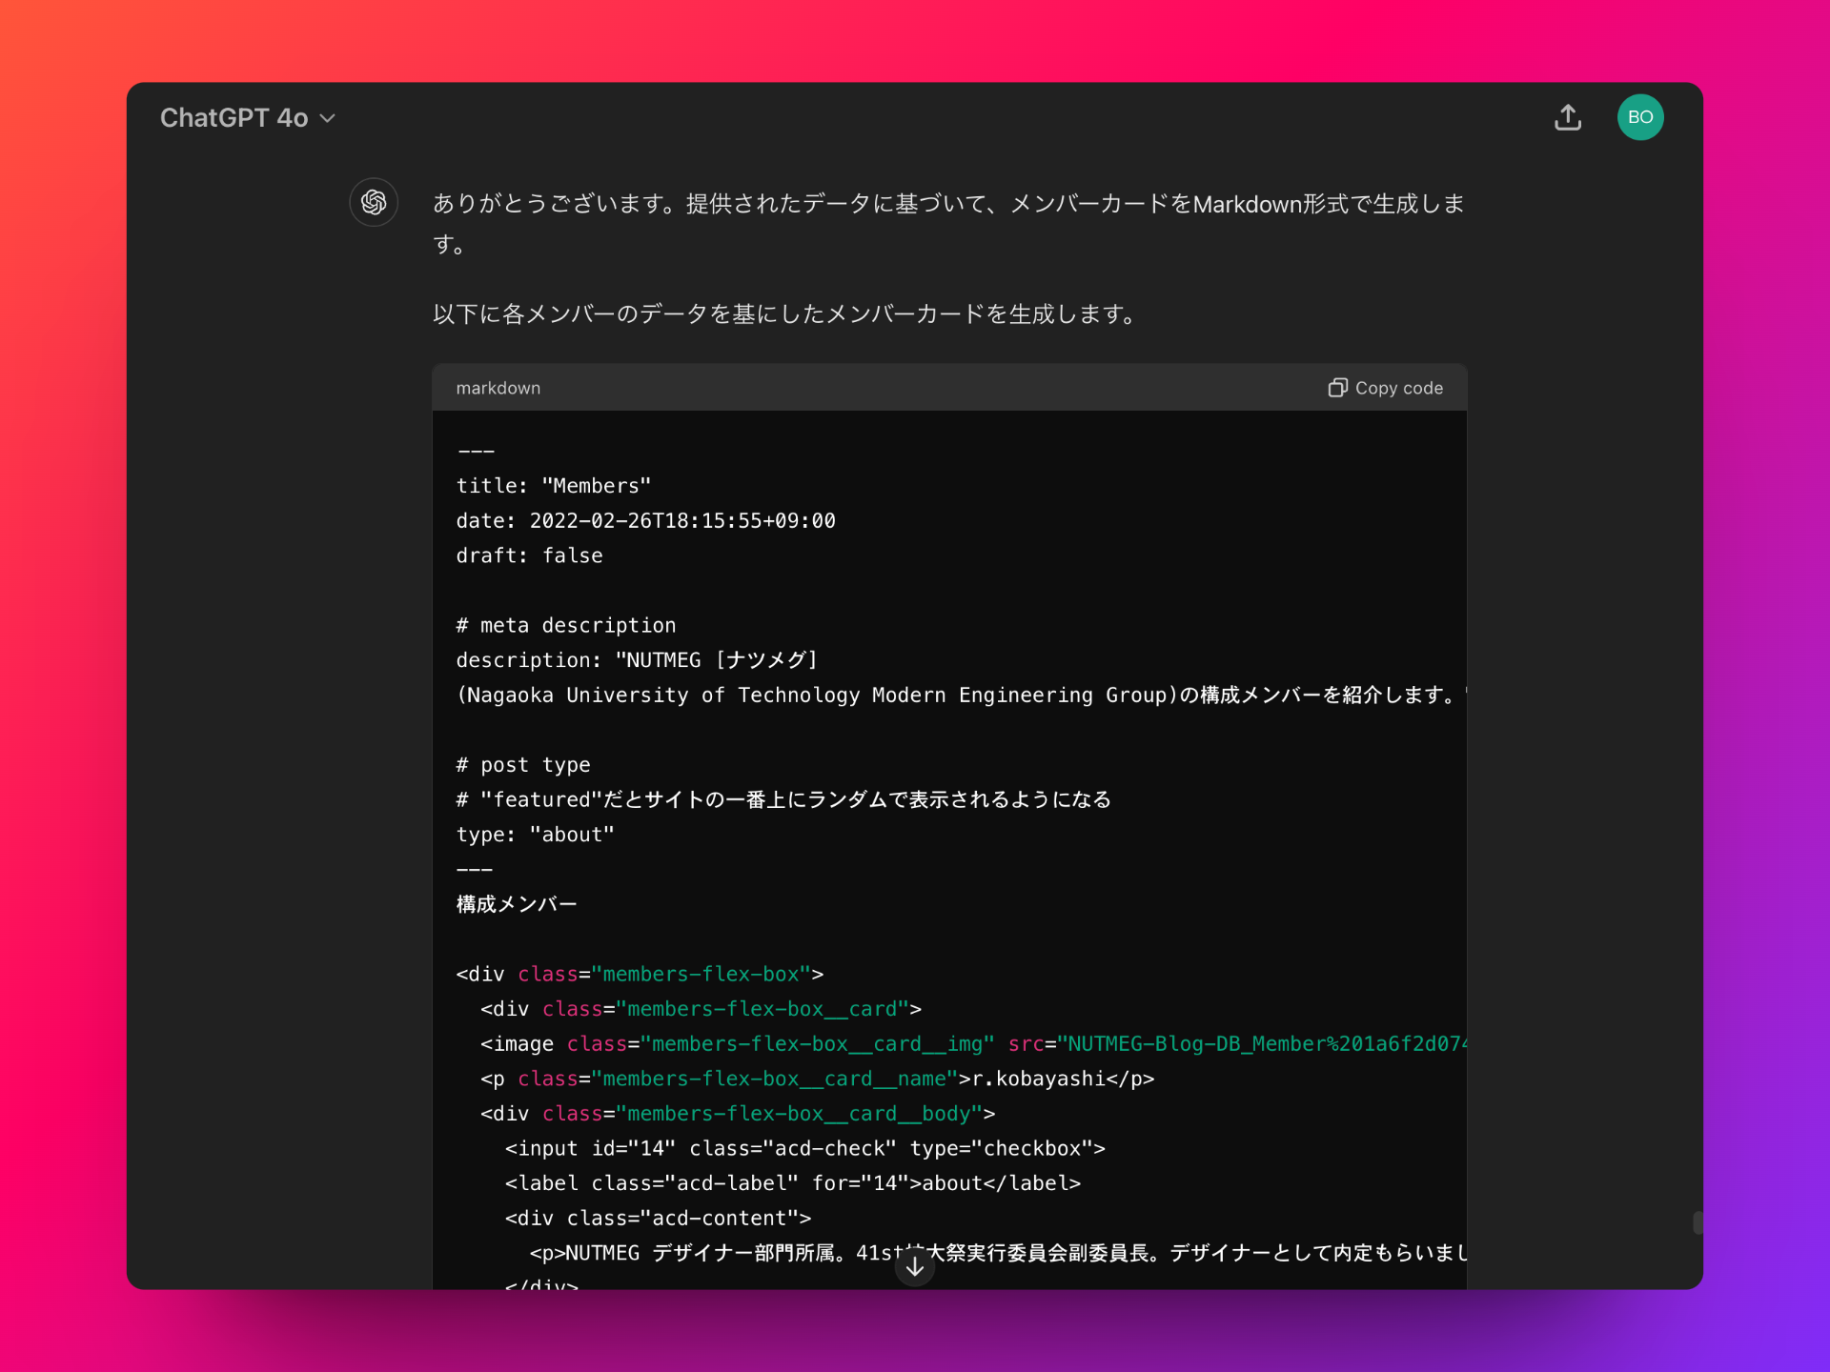Click the type: "about" code line

[x=535, y=835]
